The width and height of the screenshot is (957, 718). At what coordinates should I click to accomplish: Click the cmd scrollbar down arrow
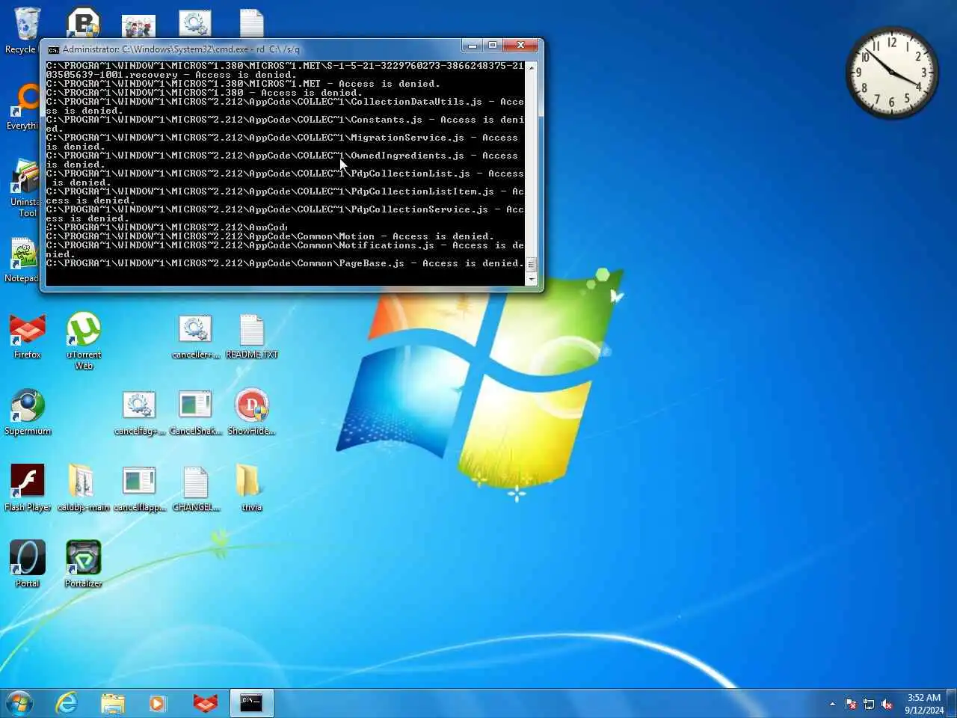click(532, 280)
